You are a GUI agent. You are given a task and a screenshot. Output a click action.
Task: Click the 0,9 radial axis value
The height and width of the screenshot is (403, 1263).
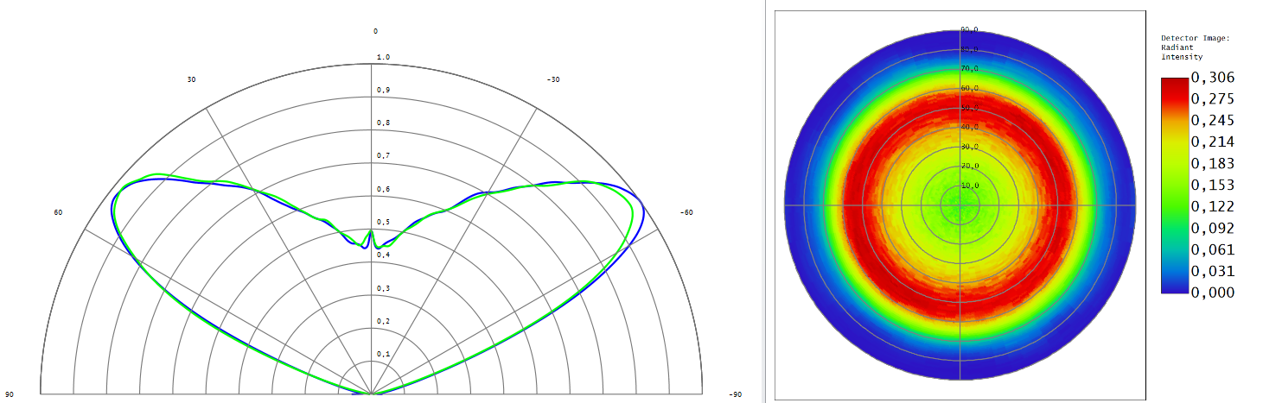click(x=383, y=91)
